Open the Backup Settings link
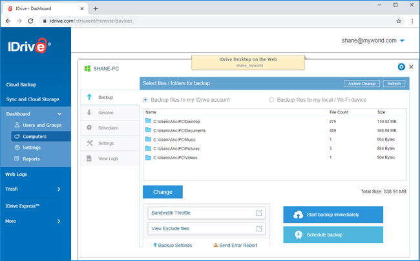Viewport: 420px width, 261px height. [173, 245]
